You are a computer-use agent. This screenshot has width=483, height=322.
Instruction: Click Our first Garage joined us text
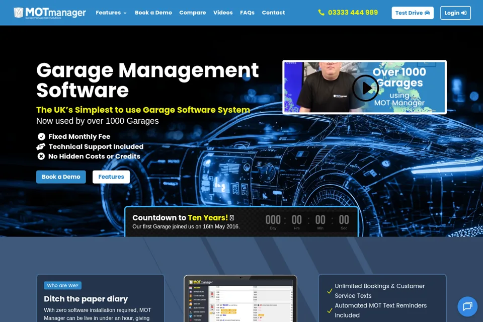186,226
